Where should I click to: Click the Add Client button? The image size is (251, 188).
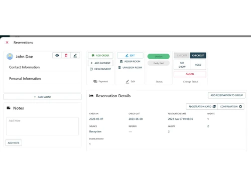click(x=43, y=97)
